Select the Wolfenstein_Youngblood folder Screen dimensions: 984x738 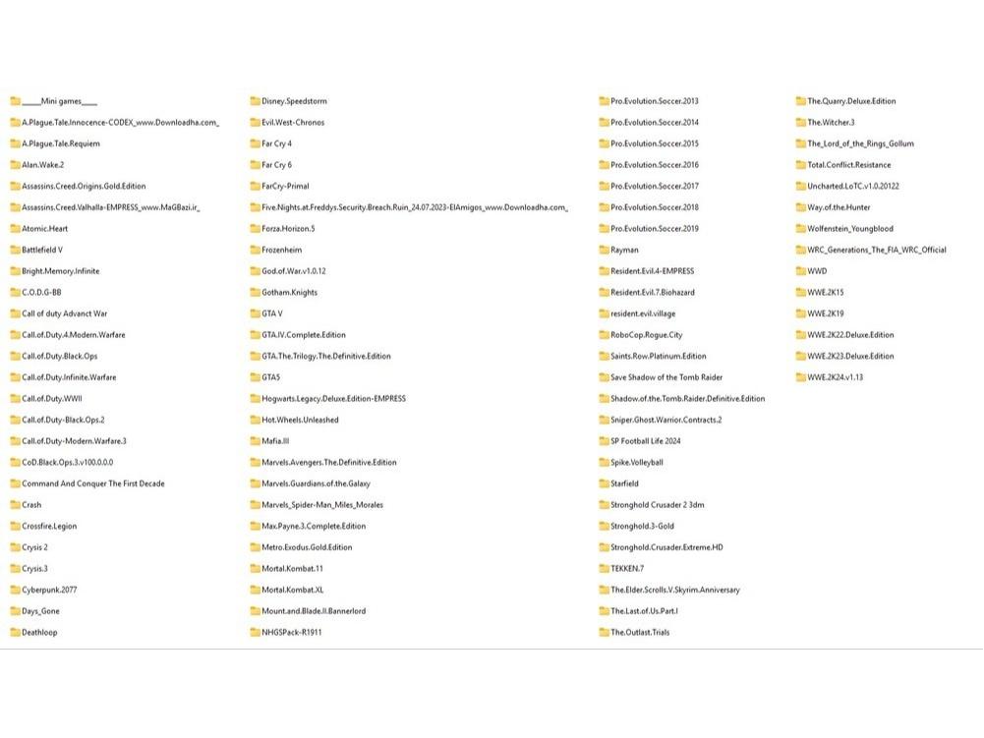pyautogui.click(x=849, y=229)
